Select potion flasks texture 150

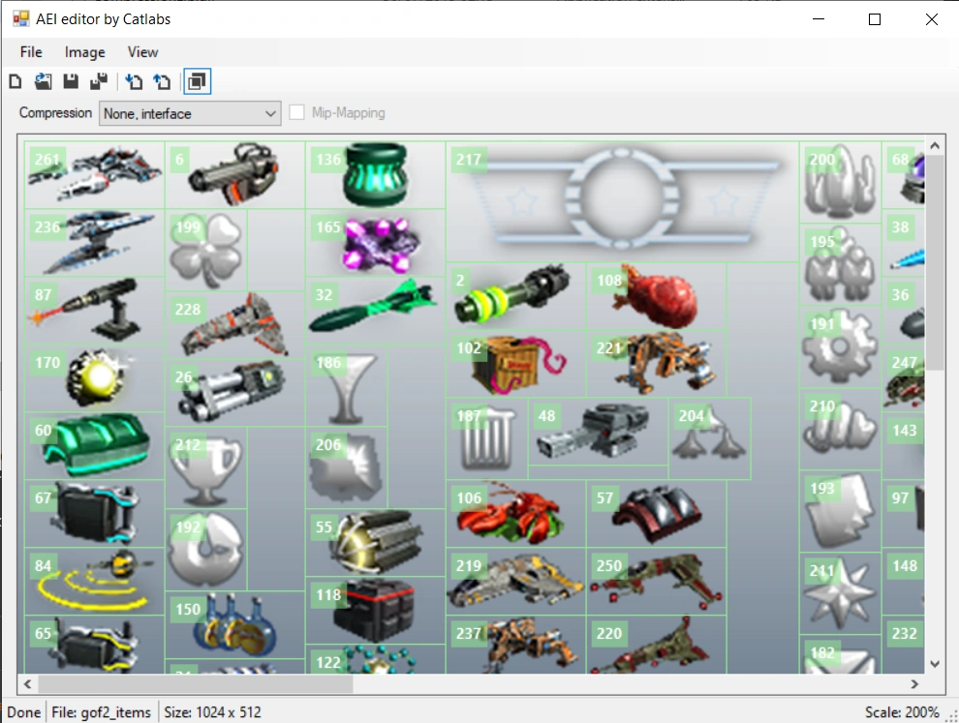pyautogui.click(x=234, y=624)
